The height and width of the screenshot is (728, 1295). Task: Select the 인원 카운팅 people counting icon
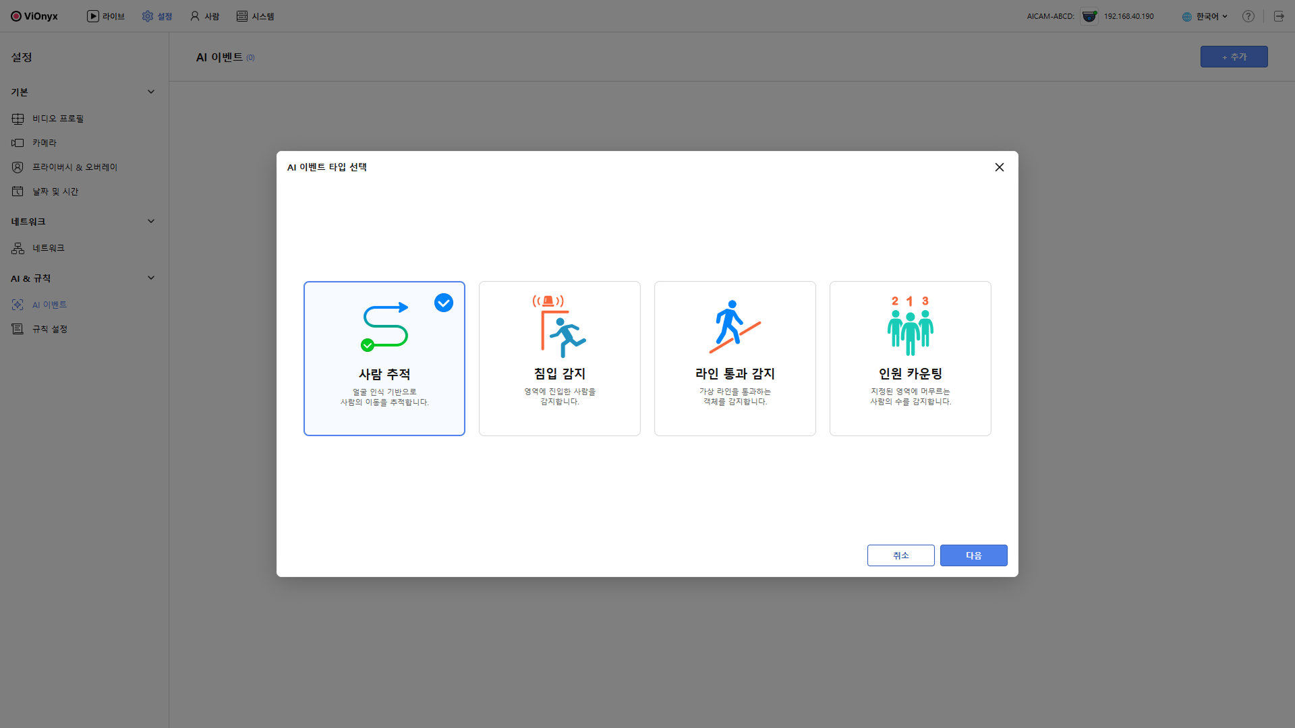tap(910, 326)
